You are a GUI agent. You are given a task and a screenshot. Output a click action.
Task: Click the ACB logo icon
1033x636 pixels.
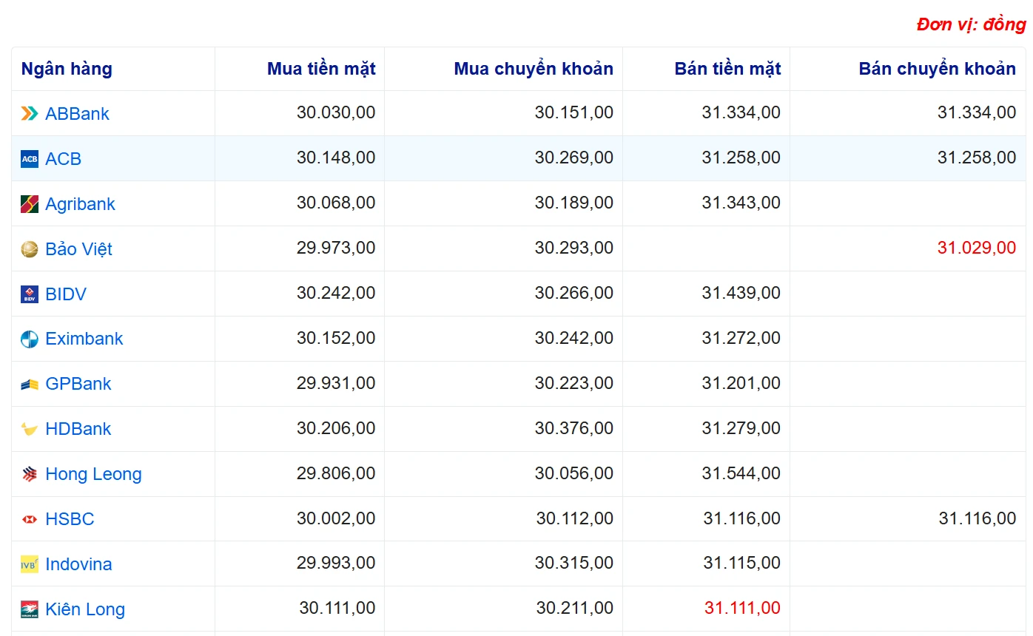pos(30,159)
